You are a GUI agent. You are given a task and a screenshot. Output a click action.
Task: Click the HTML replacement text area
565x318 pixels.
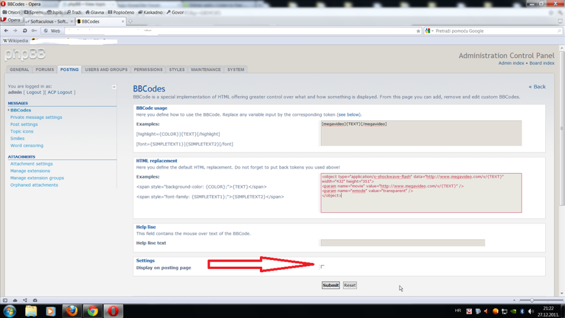[x=421, y=193]
